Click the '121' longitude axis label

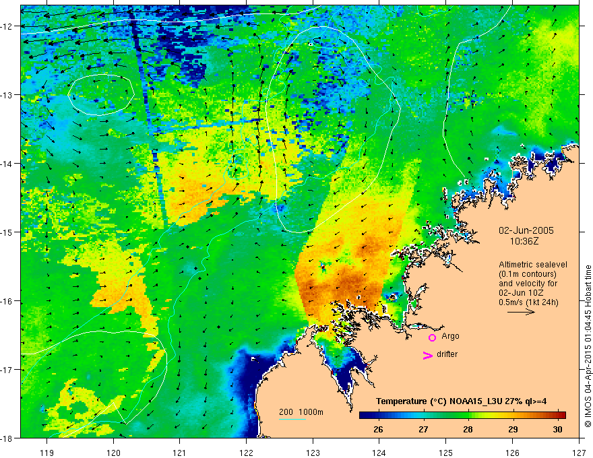(x=180, y=453)
